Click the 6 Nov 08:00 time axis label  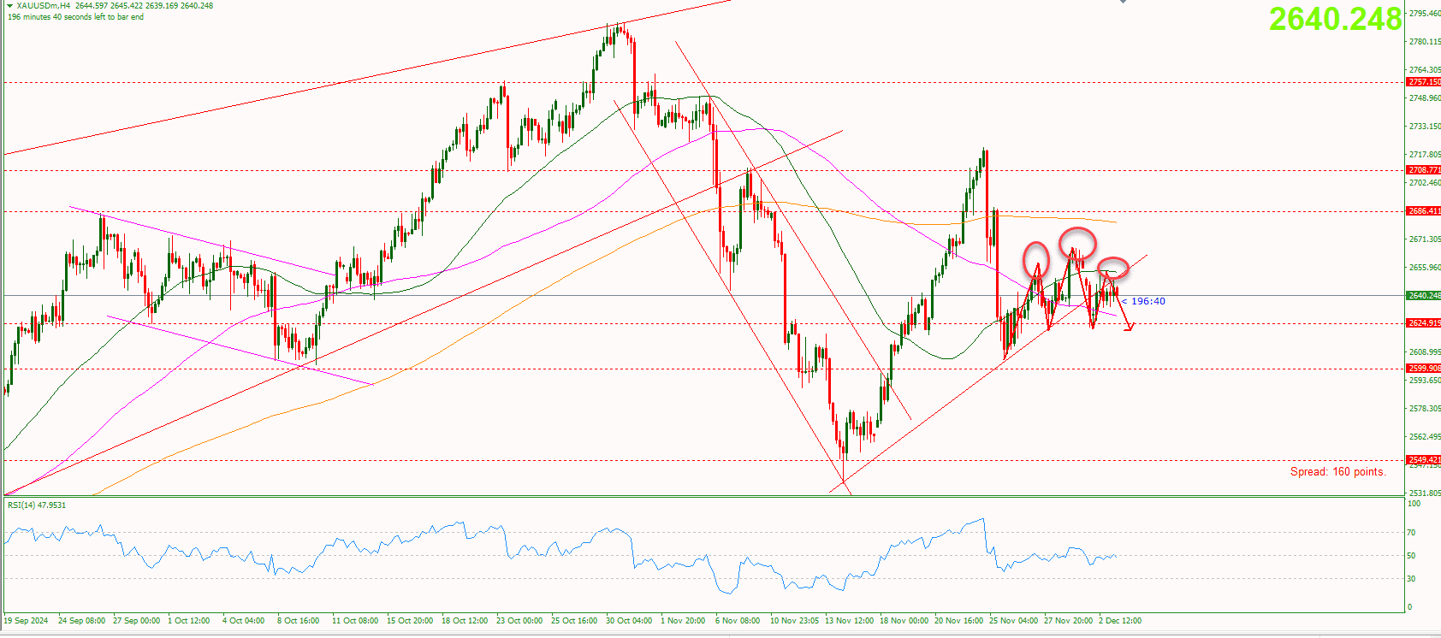pos(738,621)
